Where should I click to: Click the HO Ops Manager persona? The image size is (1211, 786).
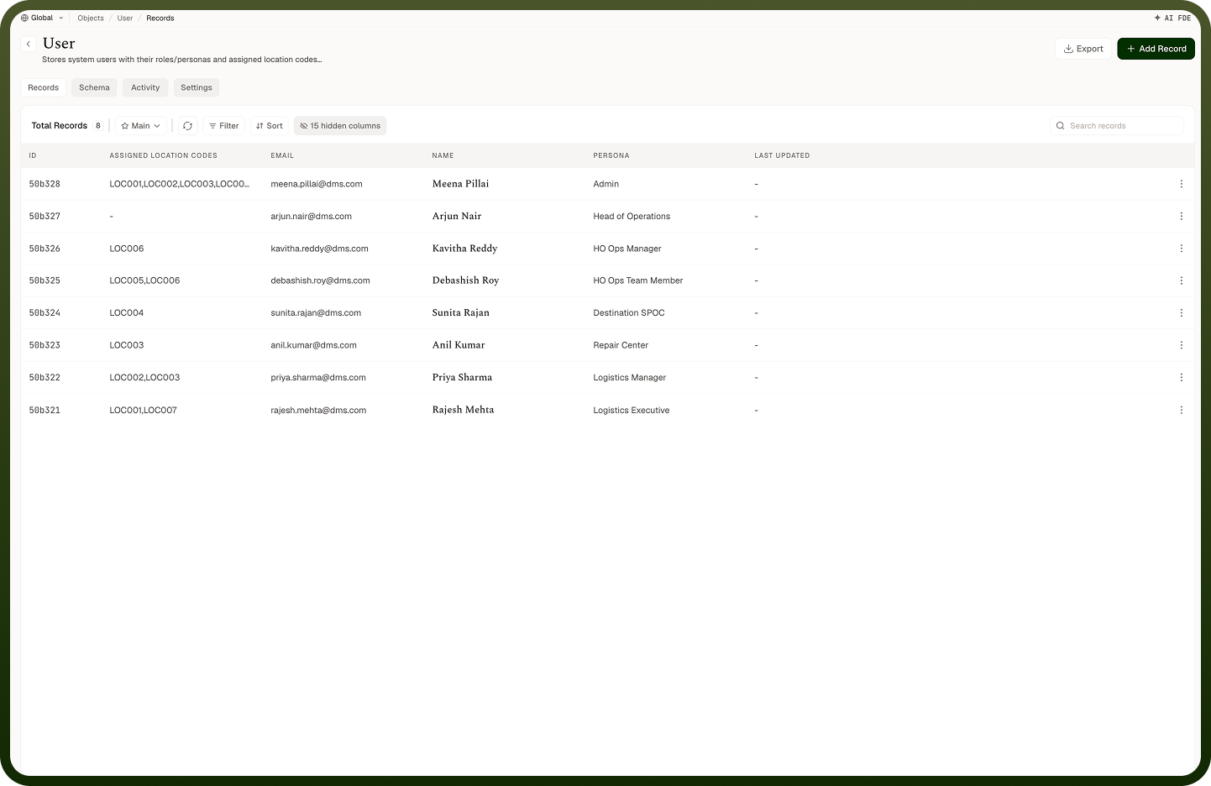tap(627, 249)
